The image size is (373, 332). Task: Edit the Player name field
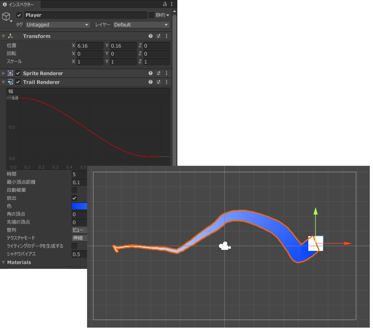click(x=86, y=15)
